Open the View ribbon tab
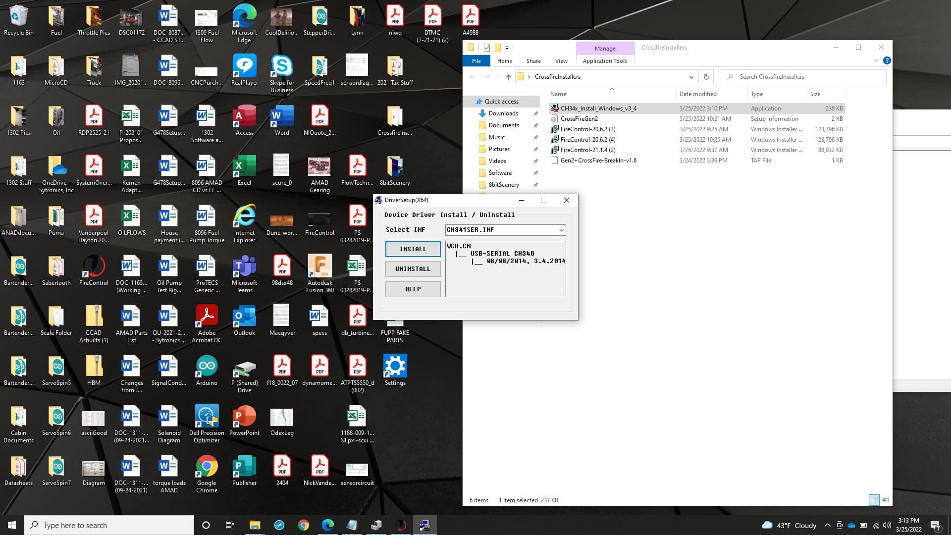The width and height of the screenshot is (951, 535). coord(561,61)
